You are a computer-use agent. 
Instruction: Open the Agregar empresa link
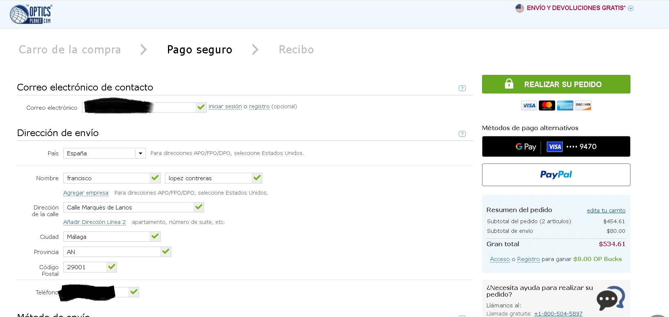pos(86,193)
